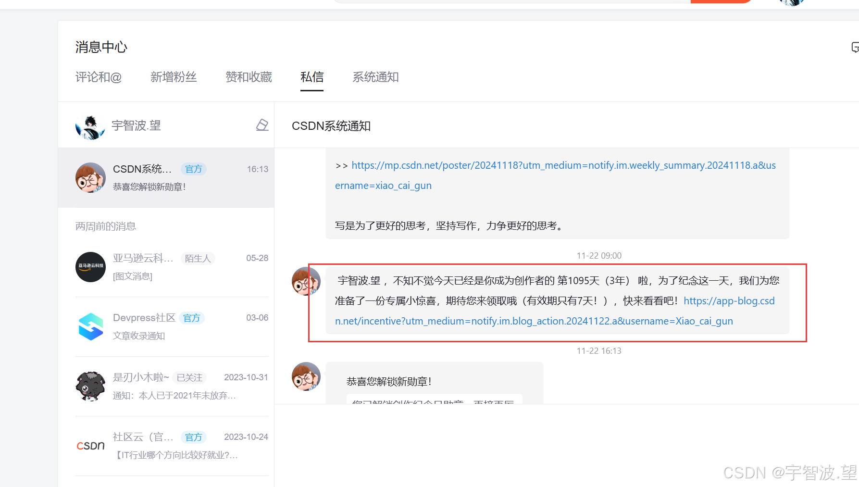859x487 pixels.
Task: Click the 两周前的消息 section label
Action: point(106,226)
